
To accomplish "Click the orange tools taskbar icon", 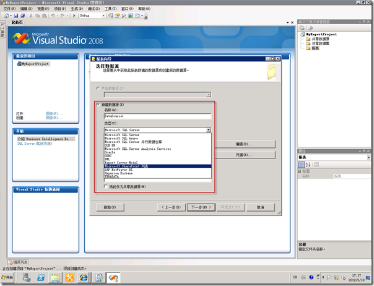I will click(69, 278).
